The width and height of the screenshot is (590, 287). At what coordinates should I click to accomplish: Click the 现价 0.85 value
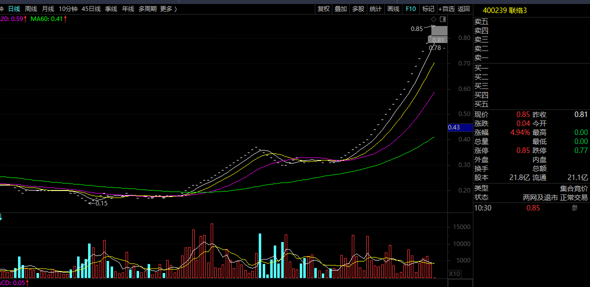coord(523,114)
